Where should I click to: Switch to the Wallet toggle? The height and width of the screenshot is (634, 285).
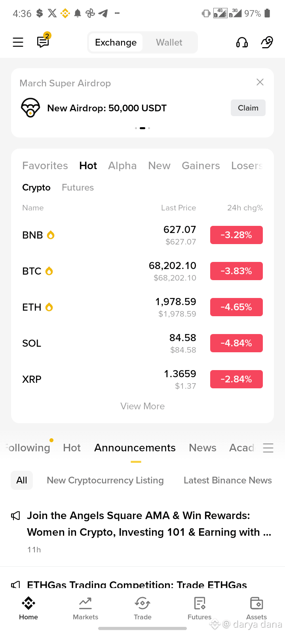coord(169,42)
